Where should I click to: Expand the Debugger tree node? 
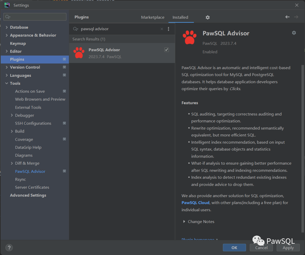(x=12, y=115)
